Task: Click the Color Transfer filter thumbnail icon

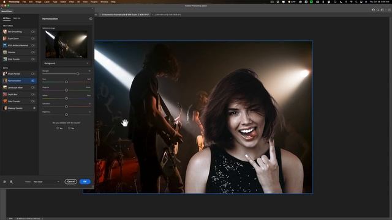Action: tap(5, 101)
